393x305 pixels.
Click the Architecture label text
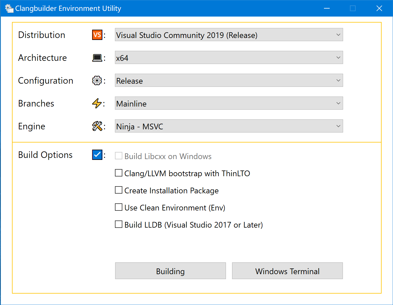coord(42,58)
